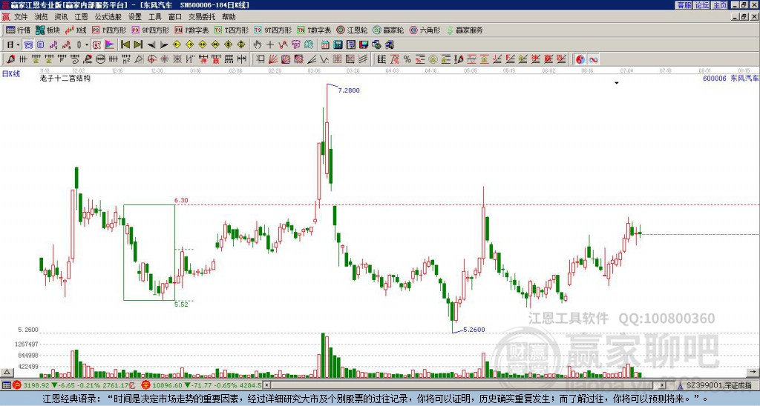Open the 文件 menu

coord(21,17)
